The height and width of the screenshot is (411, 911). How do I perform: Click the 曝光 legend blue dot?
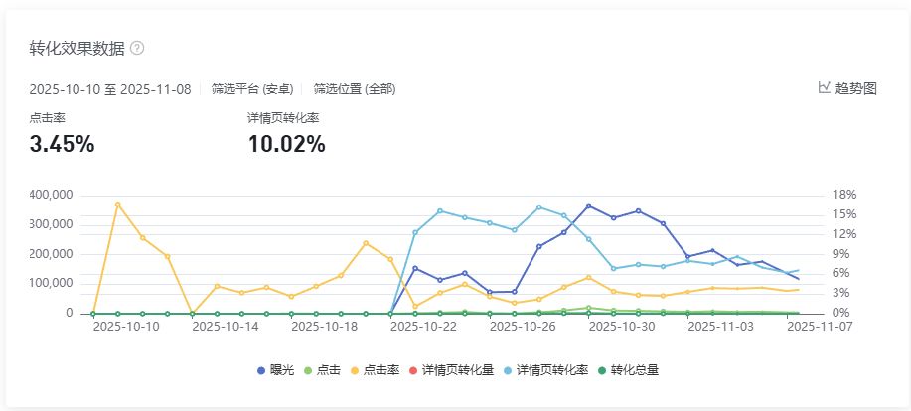[261, 370]
